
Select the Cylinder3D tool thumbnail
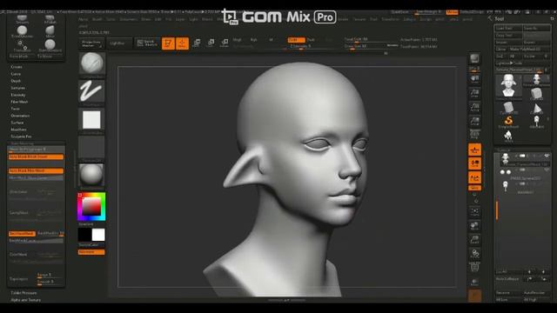click(508, 108)
